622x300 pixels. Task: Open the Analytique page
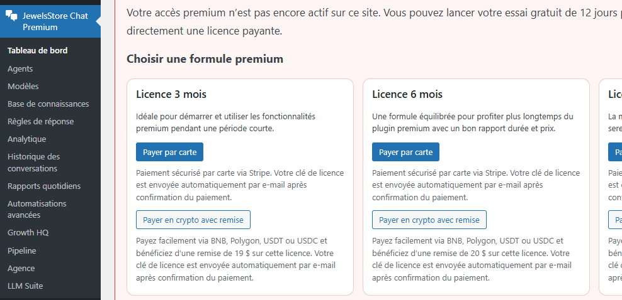click(27, 139)
